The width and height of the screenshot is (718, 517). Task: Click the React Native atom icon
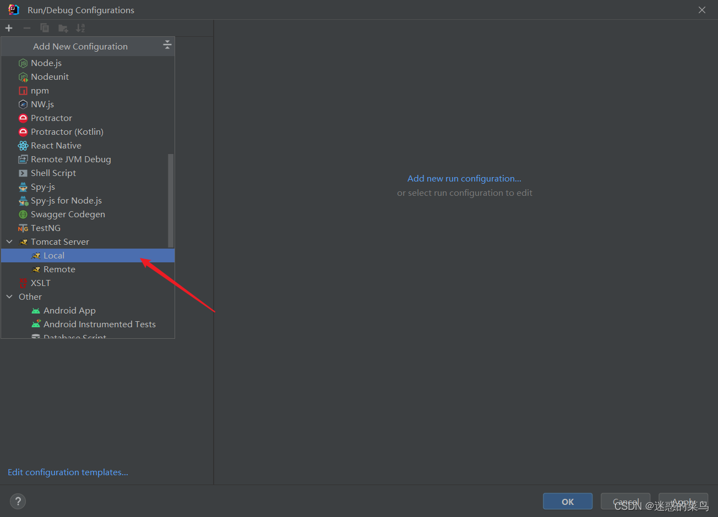click(x=23, y=146)
